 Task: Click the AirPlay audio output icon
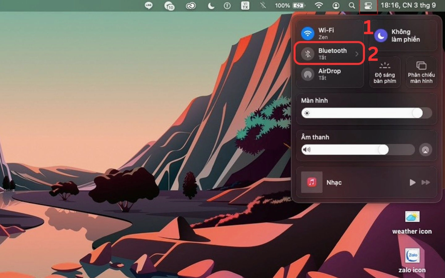click(425, 150)
